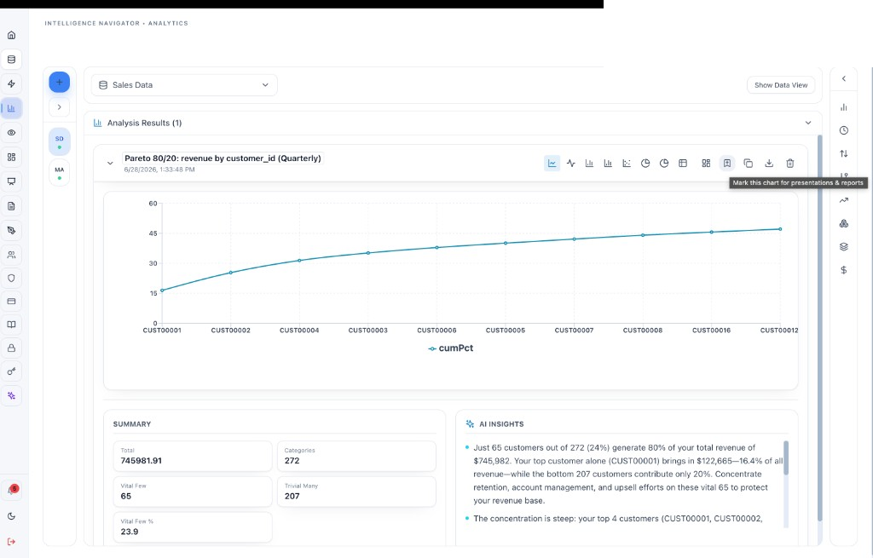
Task: Delete the chart with trash icon
Action: tap(790, 163)
